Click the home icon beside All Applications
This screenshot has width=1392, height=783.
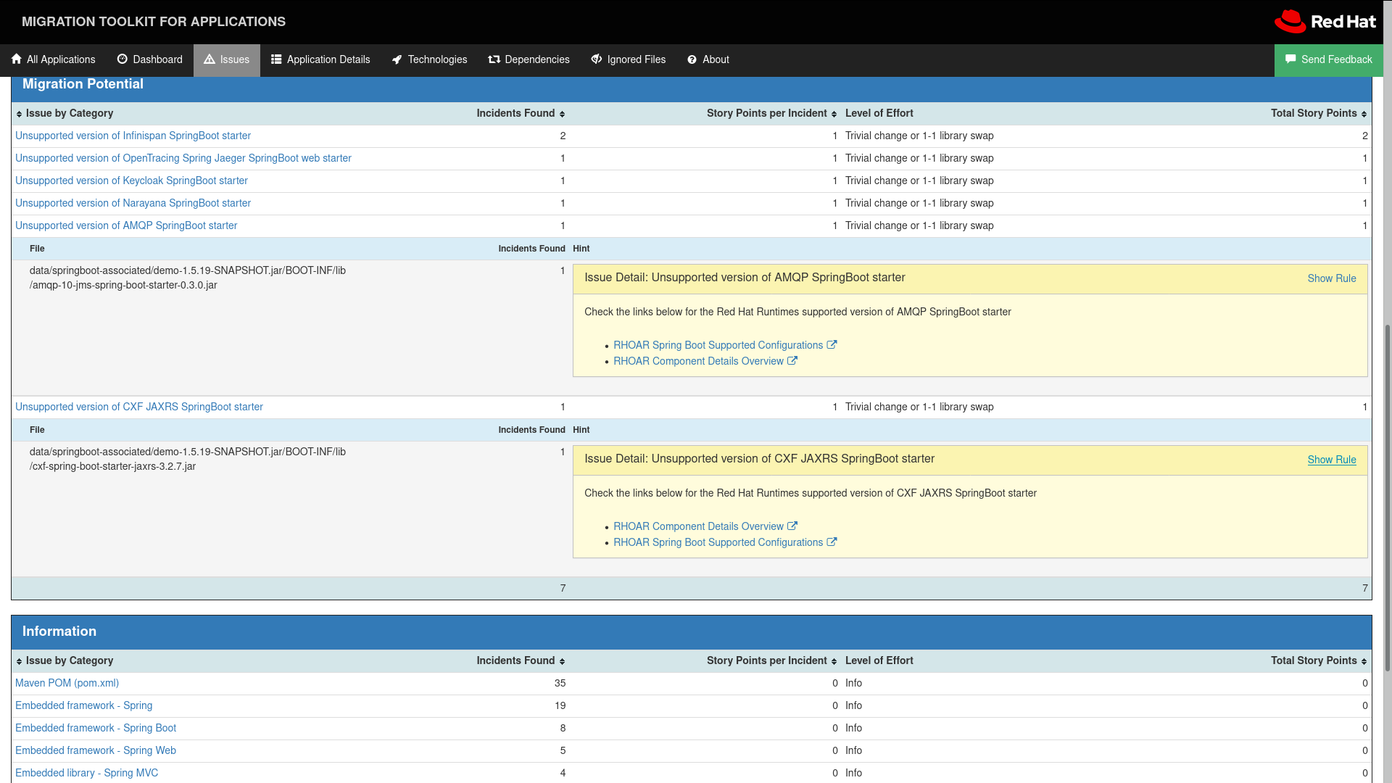(x=16, y=59)
